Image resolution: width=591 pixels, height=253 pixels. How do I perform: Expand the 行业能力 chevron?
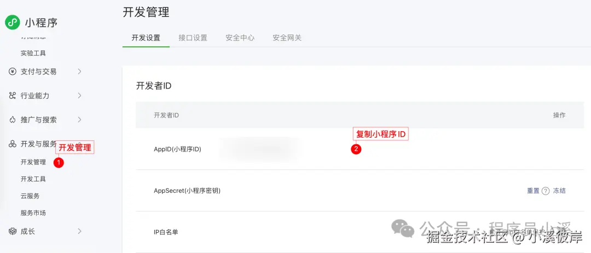pyautogui.click(x=79, y=96)
